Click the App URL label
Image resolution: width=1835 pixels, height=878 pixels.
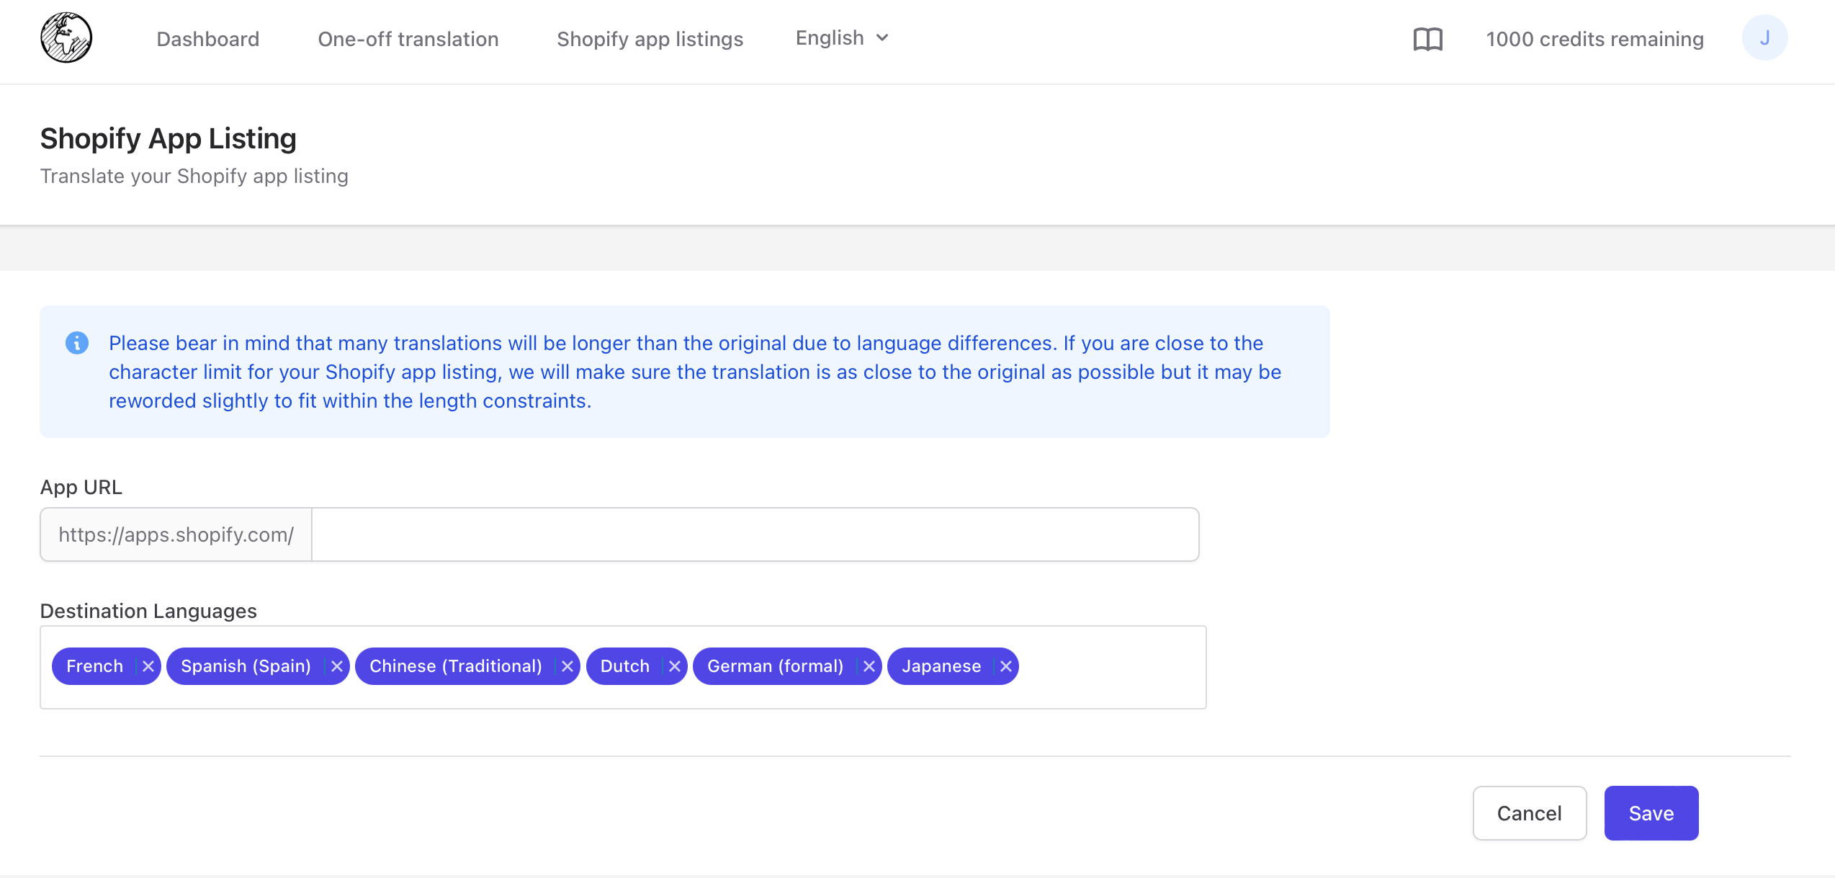click(x=81, y=487)
